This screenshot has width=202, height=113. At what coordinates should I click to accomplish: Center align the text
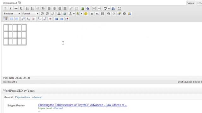55,8
